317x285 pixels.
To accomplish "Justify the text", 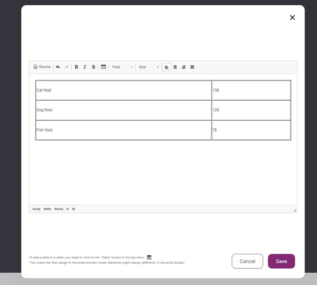I will pyautogui.click(x=192, y=67).
